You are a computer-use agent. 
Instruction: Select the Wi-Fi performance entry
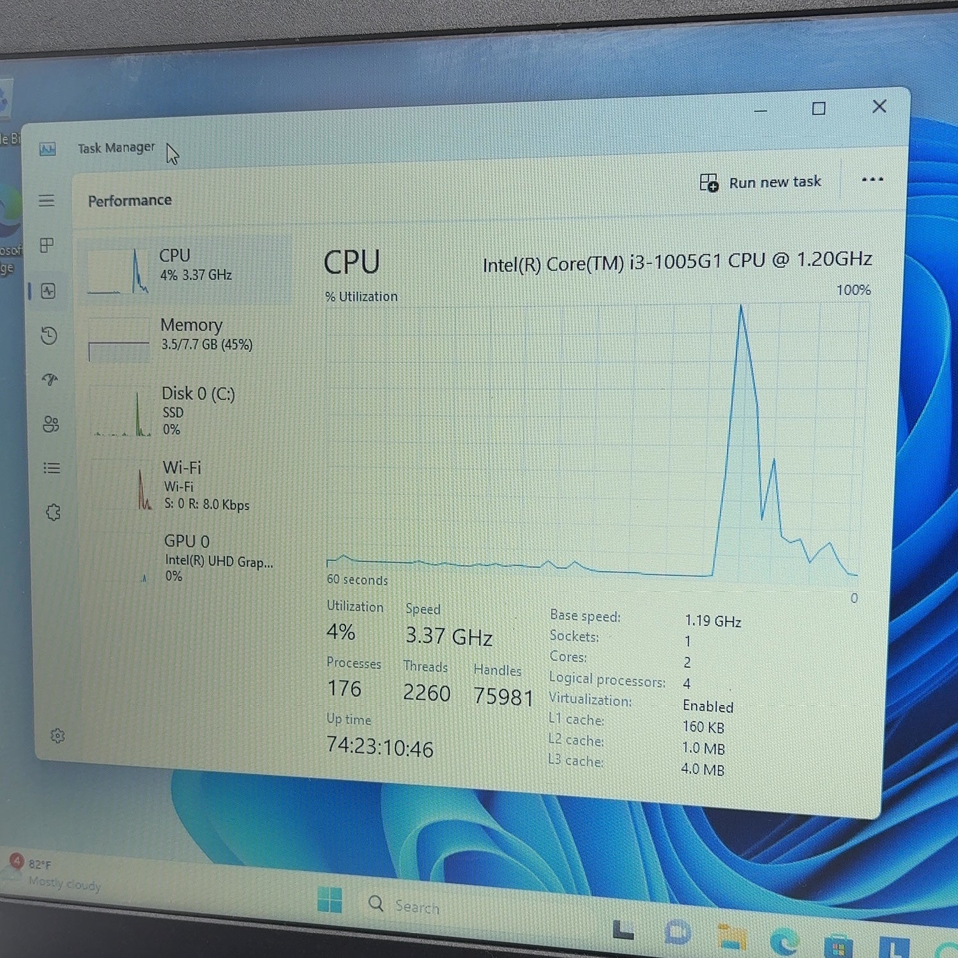(190, 485)
